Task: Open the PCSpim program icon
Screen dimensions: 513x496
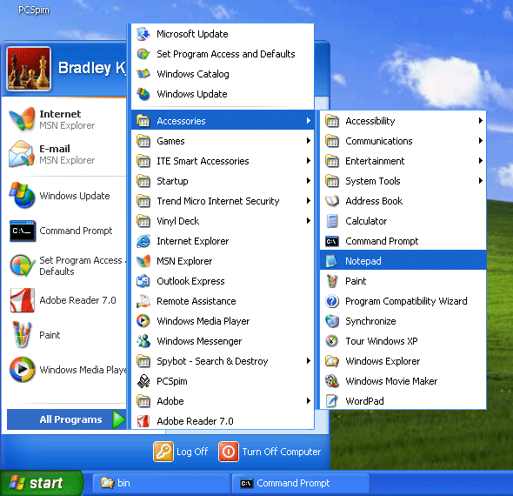Action: (x=143, y=381)
